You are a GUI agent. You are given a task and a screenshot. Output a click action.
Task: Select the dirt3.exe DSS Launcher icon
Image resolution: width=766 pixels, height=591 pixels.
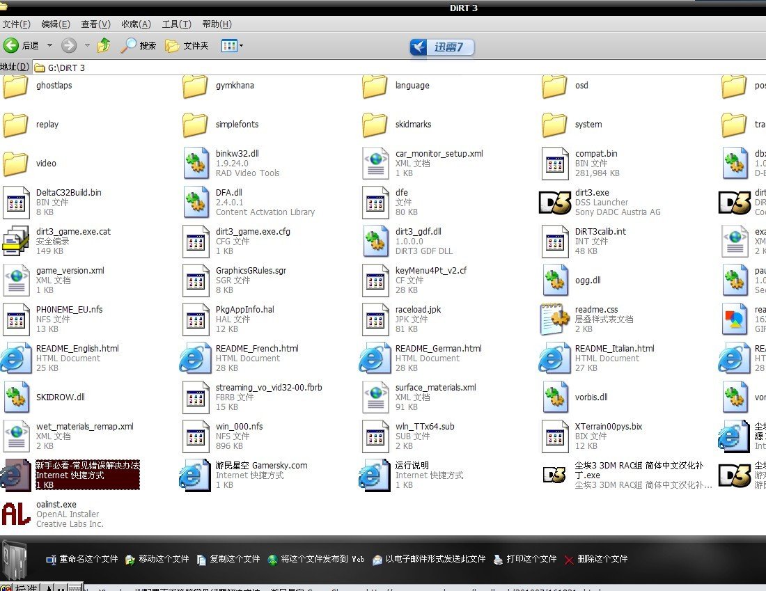tap(555, 203)
